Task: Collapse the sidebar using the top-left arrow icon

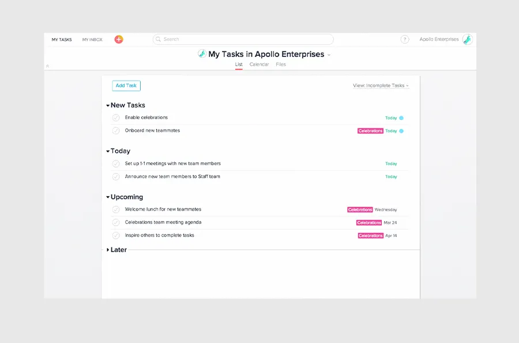Action: [x=48, y=66]
